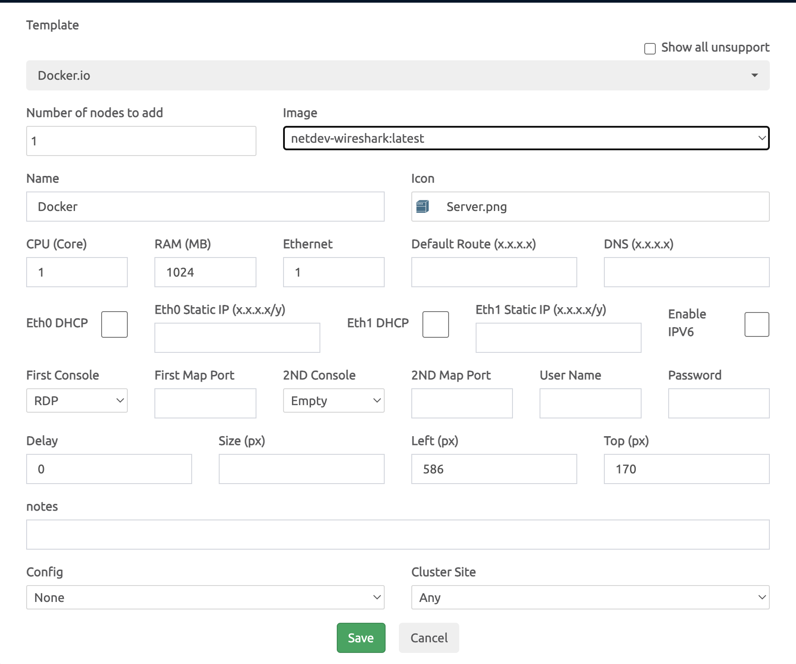Viewport: 796px width, 664px height.
Task: Click the Eth0 Static IP input field
Action: (237, 338)
